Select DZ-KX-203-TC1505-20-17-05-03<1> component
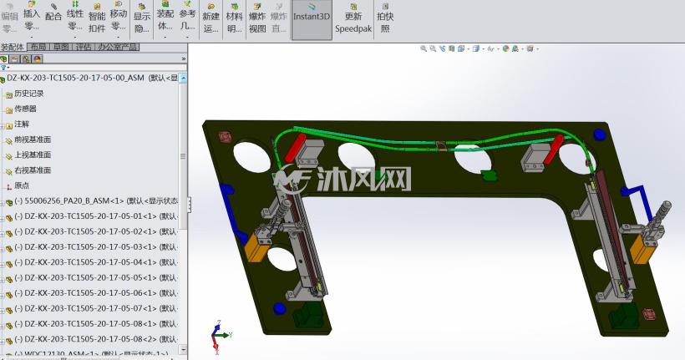This screenshot has height=360, width=685. [92, 247]
